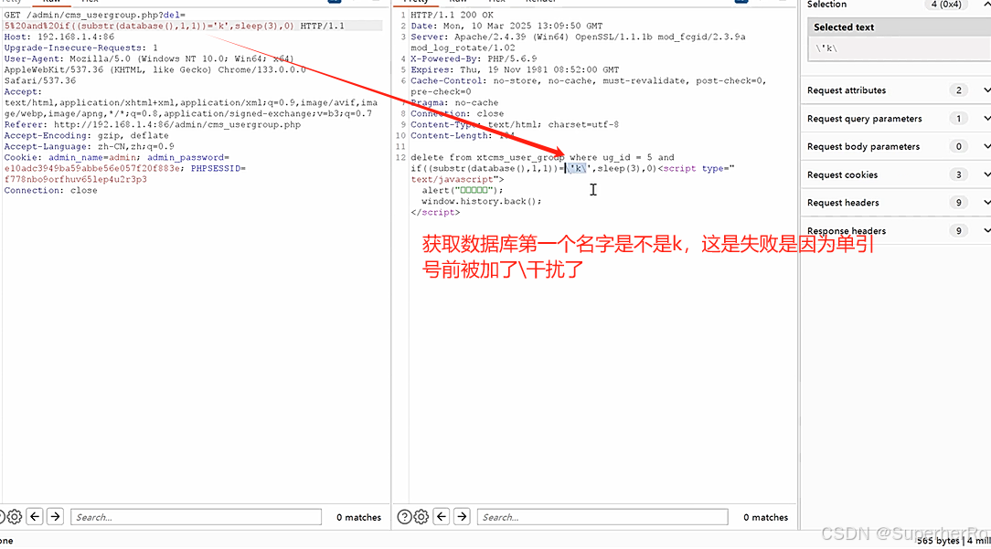Image resolution: width=991 pixels, height=549 pixels.
Task: Click the 0 matches label in response pane
Action: [x=765, y=517]
